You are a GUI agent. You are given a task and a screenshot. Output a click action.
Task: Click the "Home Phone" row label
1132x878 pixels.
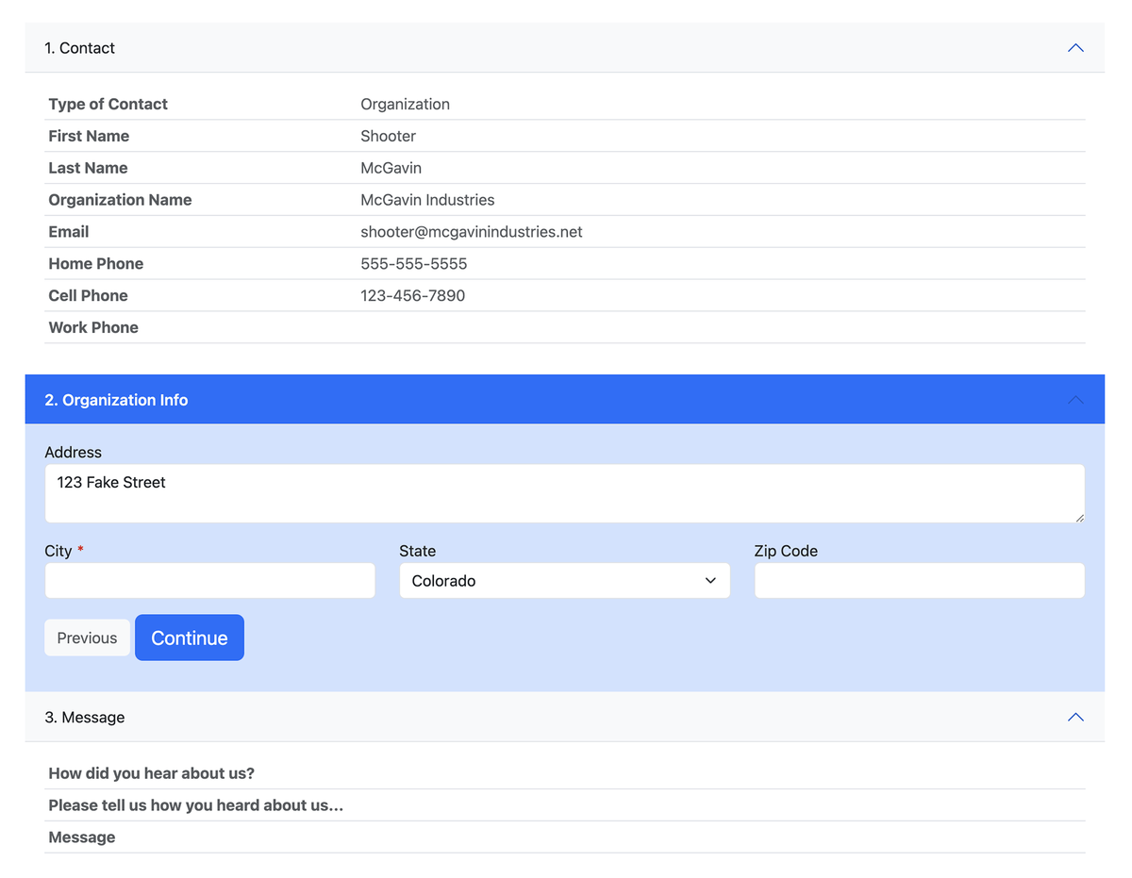click(96, 264)
